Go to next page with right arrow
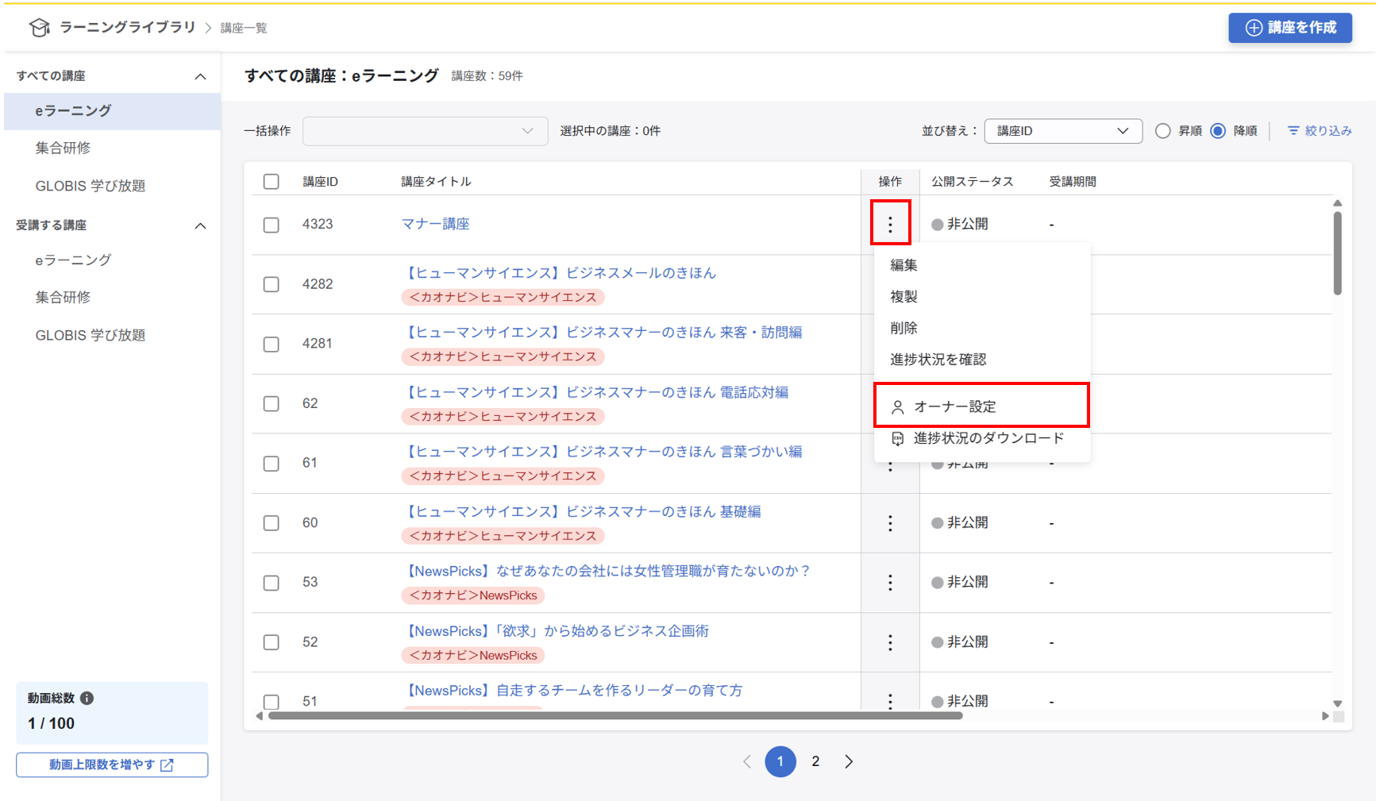The width and height of the screenshot is (1379, 801). 849,761
